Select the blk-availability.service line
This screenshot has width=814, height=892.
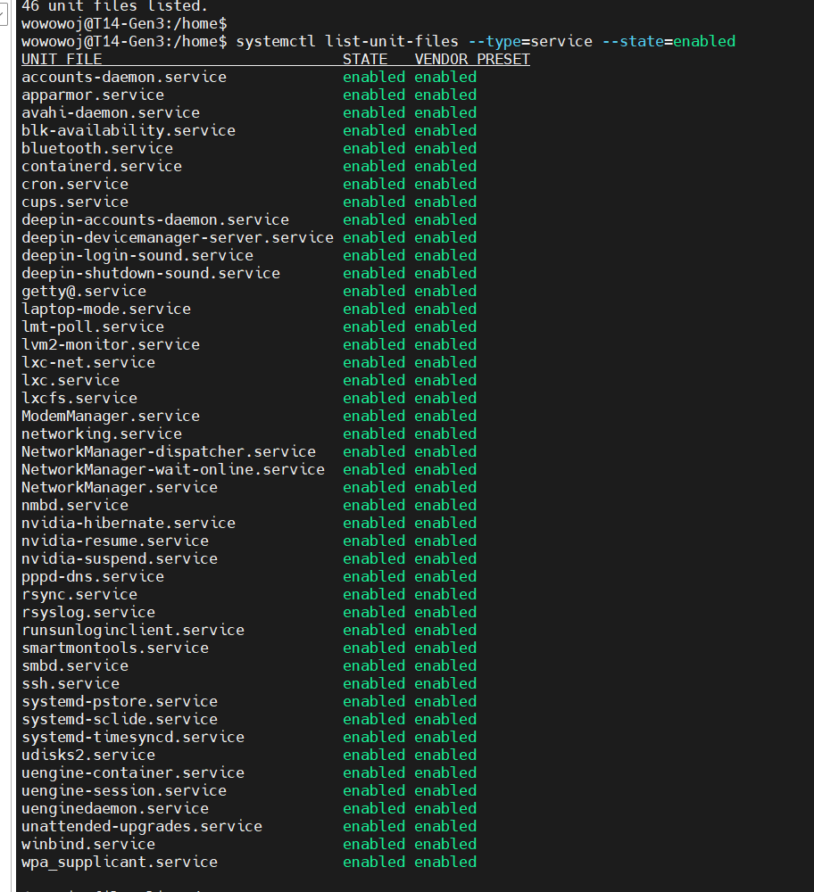[129, 131]
